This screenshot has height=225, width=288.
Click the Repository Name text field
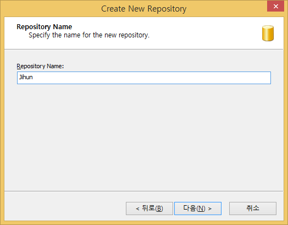(144, 78)
